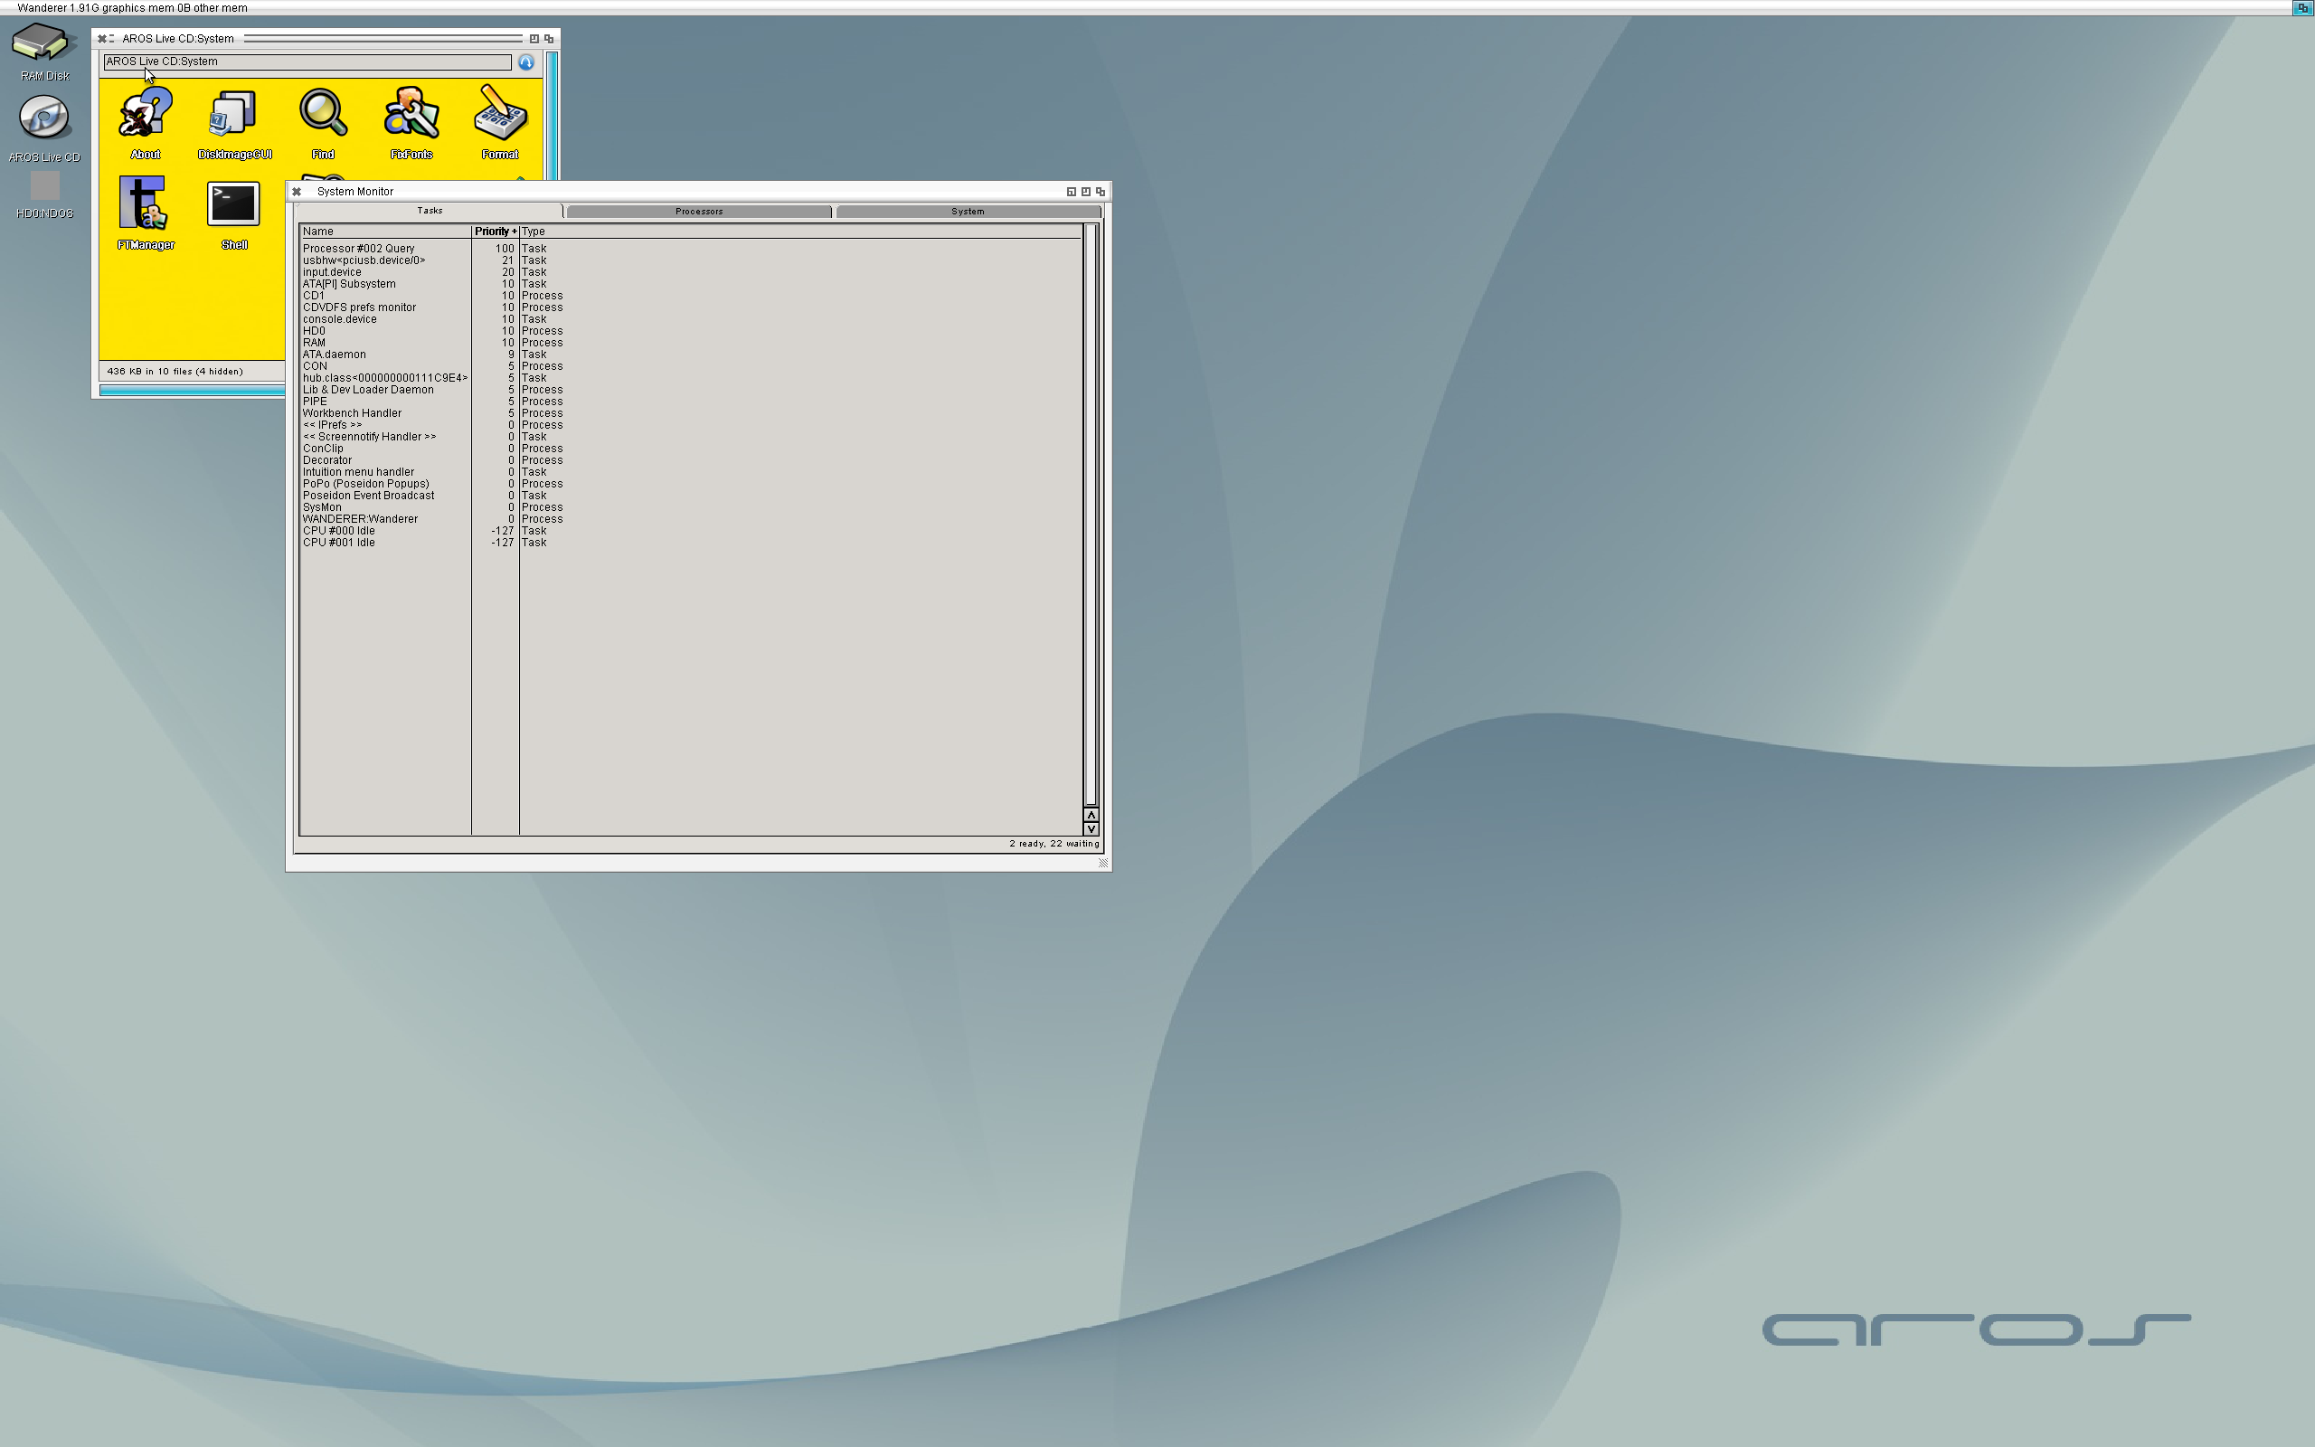2315x1447 pixels.
Task: Select the WANDERER:Wanderer row
Action: (691, 520)
